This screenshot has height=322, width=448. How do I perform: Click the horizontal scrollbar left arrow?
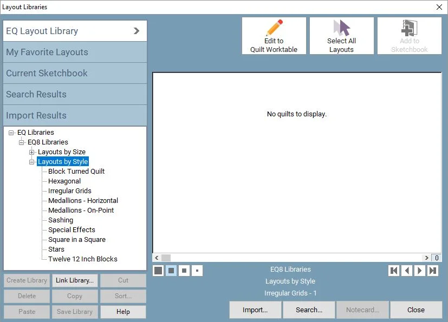[157, 258]
